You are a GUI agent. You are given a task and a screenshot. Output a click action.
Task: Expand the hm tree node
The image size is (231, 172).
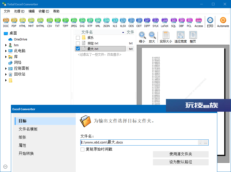coord(6,45)
